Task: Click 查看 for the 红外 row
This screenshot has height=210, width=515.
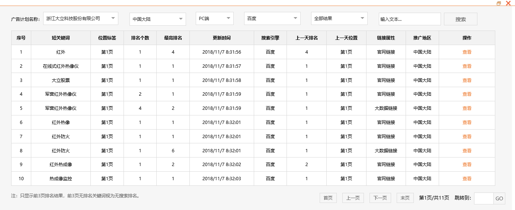Action: (467, 52)
